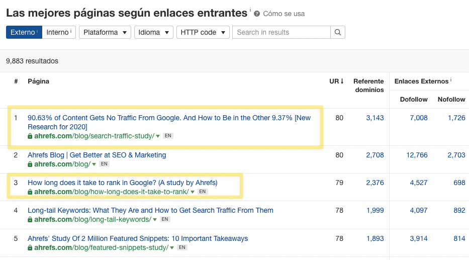Click the EN language badge on row 4
Image resolution: width=469 pixels, height=260 pixels.
(165, 219)
